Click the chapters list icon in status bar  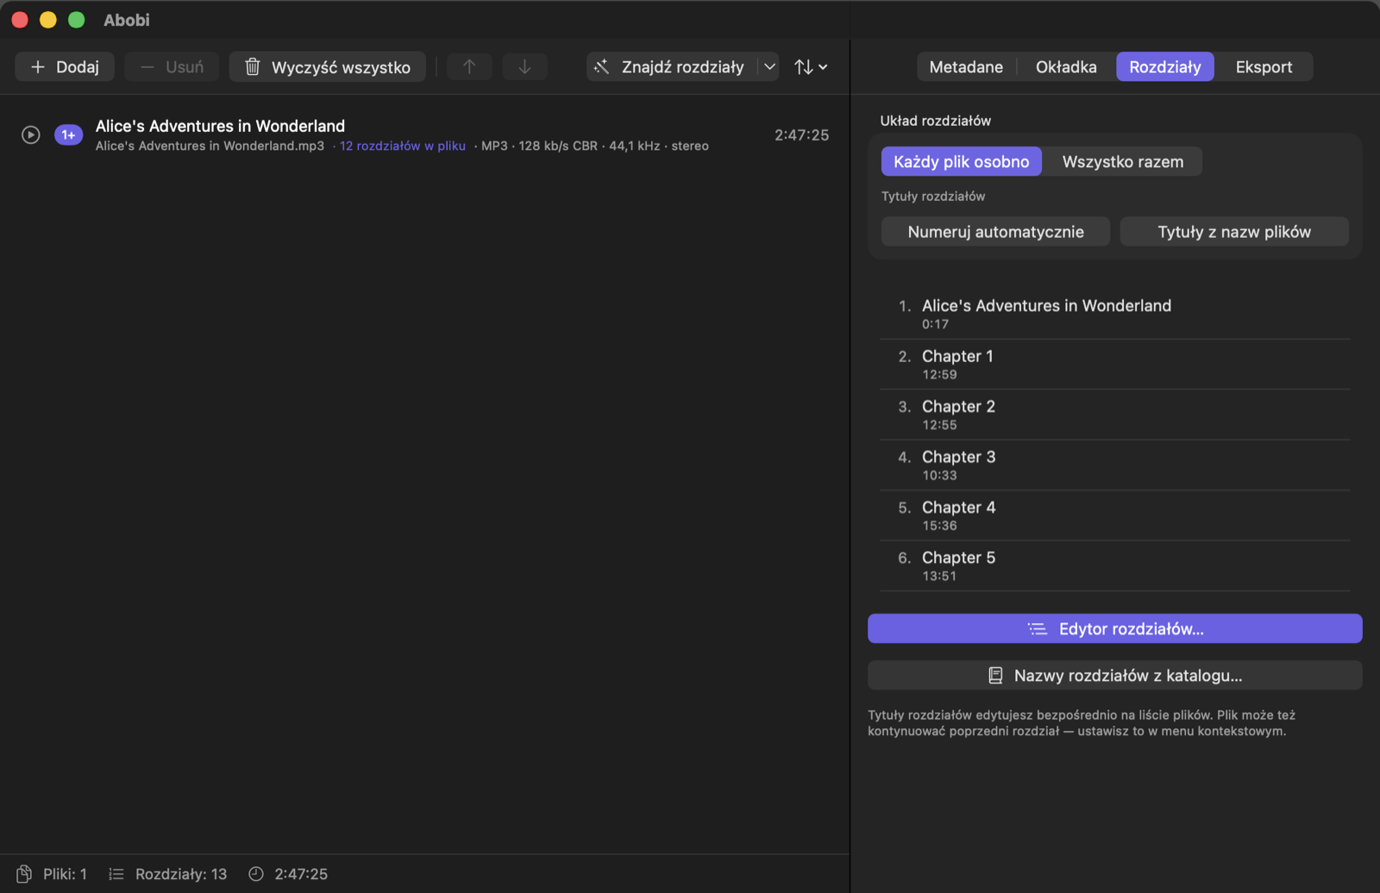(116, 874)
